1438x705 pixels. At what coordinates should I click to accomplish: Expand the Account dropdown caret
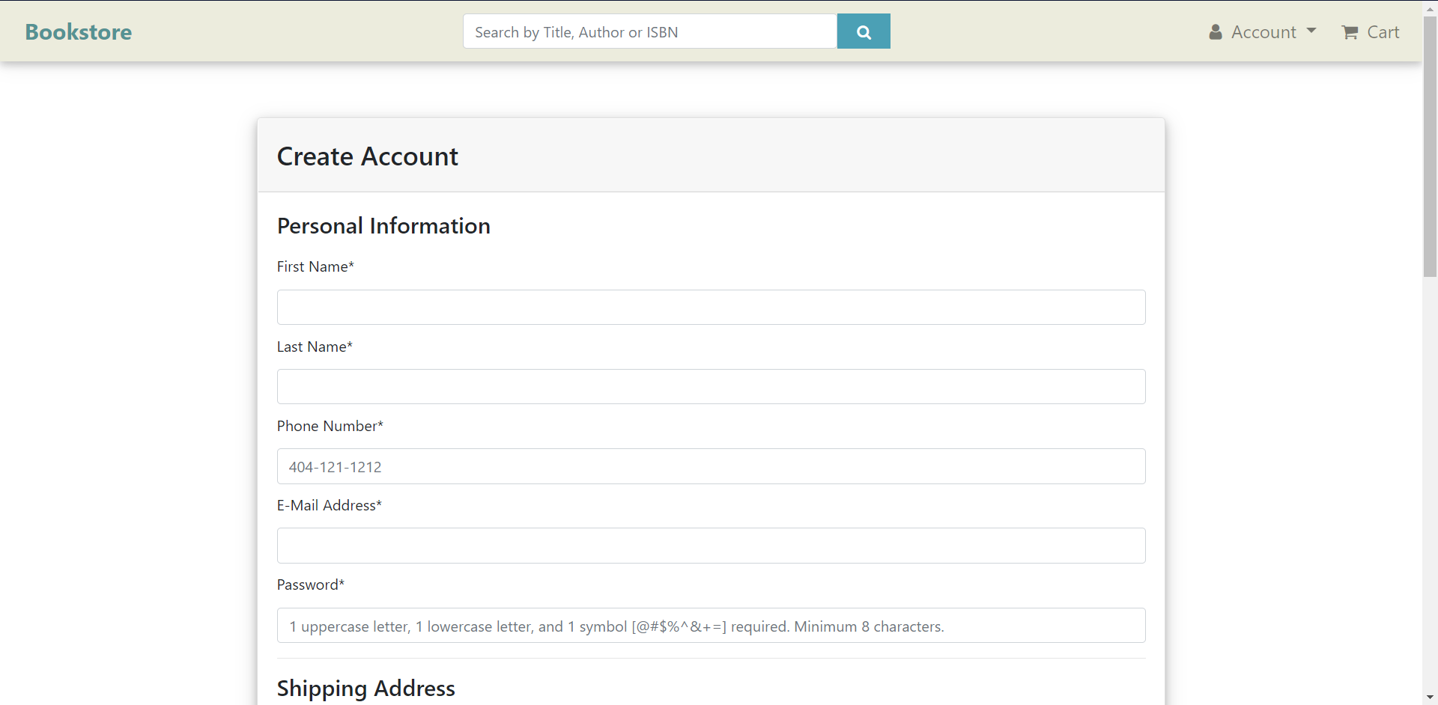(1311, 31)
